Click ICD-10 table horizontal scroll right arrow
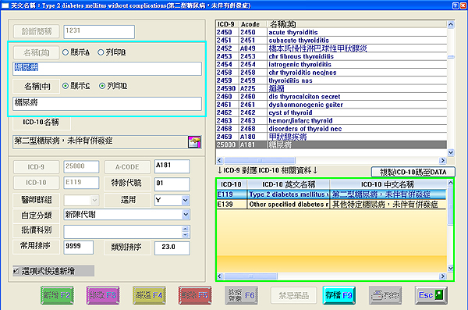Viewport: 468px width, 310px height. tap(443, 276)
